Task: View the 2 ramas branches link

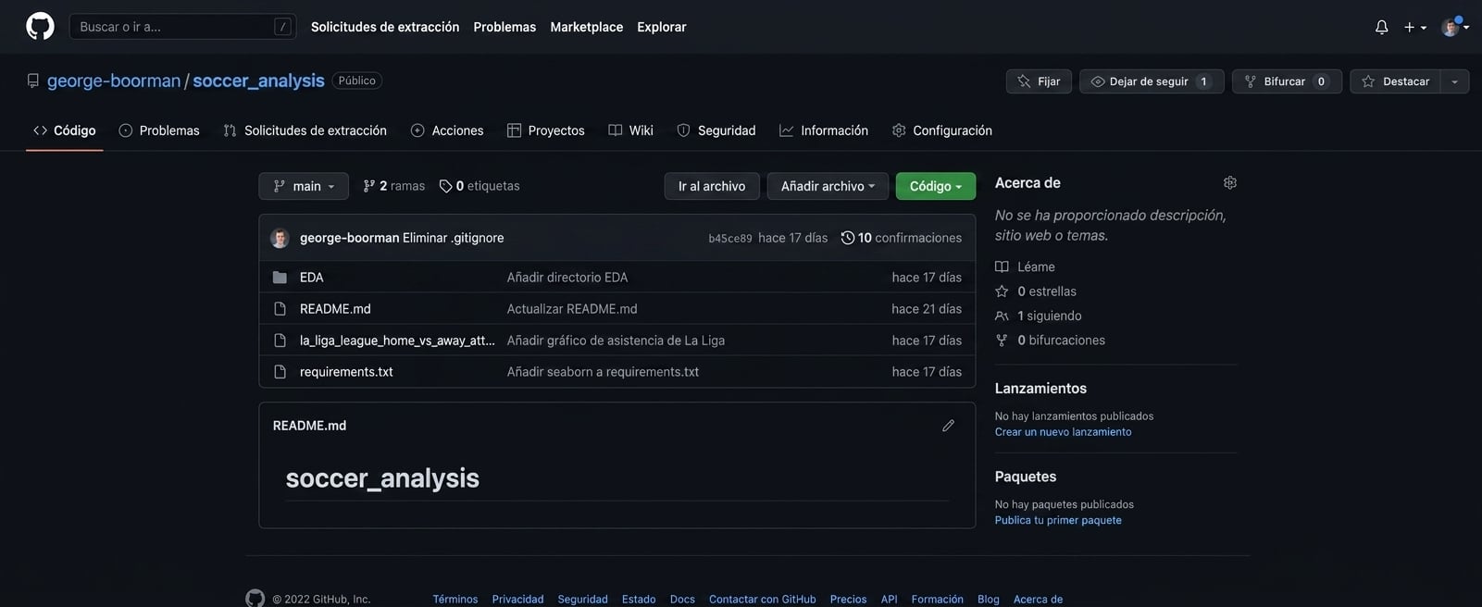Action: pyautogui.click(x=394, y=186)
